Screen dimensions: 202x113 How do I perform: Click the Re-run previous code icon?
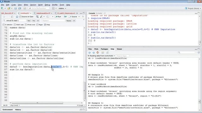(65, 17)
